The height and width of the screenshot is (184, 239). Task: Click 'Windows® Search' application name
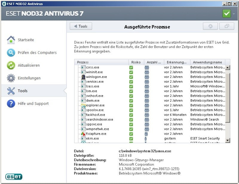pyautogui.click(x=205, y=119)
